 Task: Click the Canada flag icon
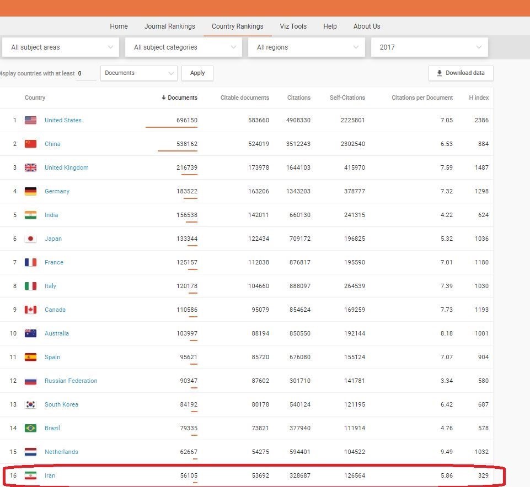tap(30, 310)
